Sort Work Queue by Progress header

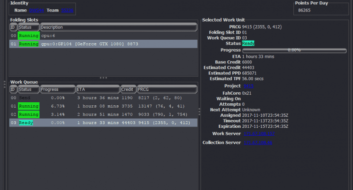pyautogui.click(x=58, y=89)
